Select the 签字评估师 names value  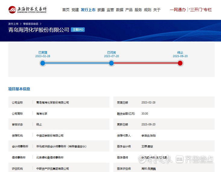149,168
